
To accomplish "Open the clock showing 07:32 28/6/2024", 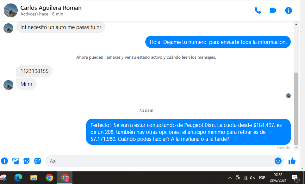I will 278,178.
